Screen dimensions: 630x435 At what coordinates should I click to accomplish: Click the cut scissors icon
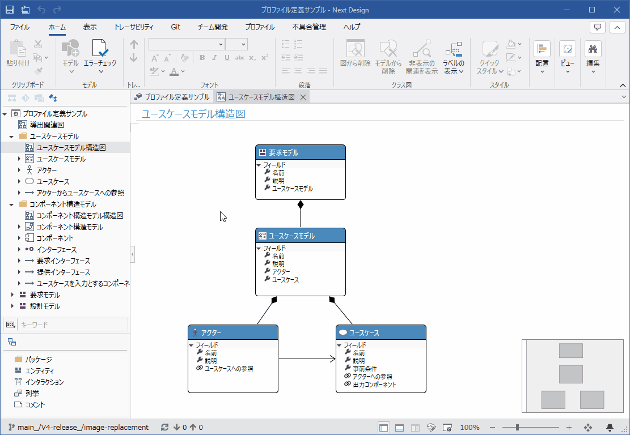pos(38,44)
